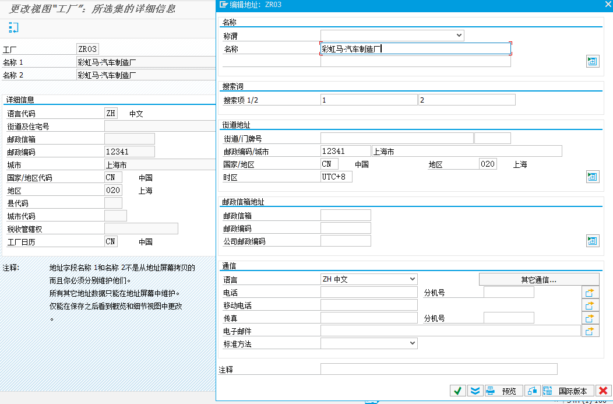Click 地区 020 field in background view
The image size is (613, 404).
[x=114, y=190]
